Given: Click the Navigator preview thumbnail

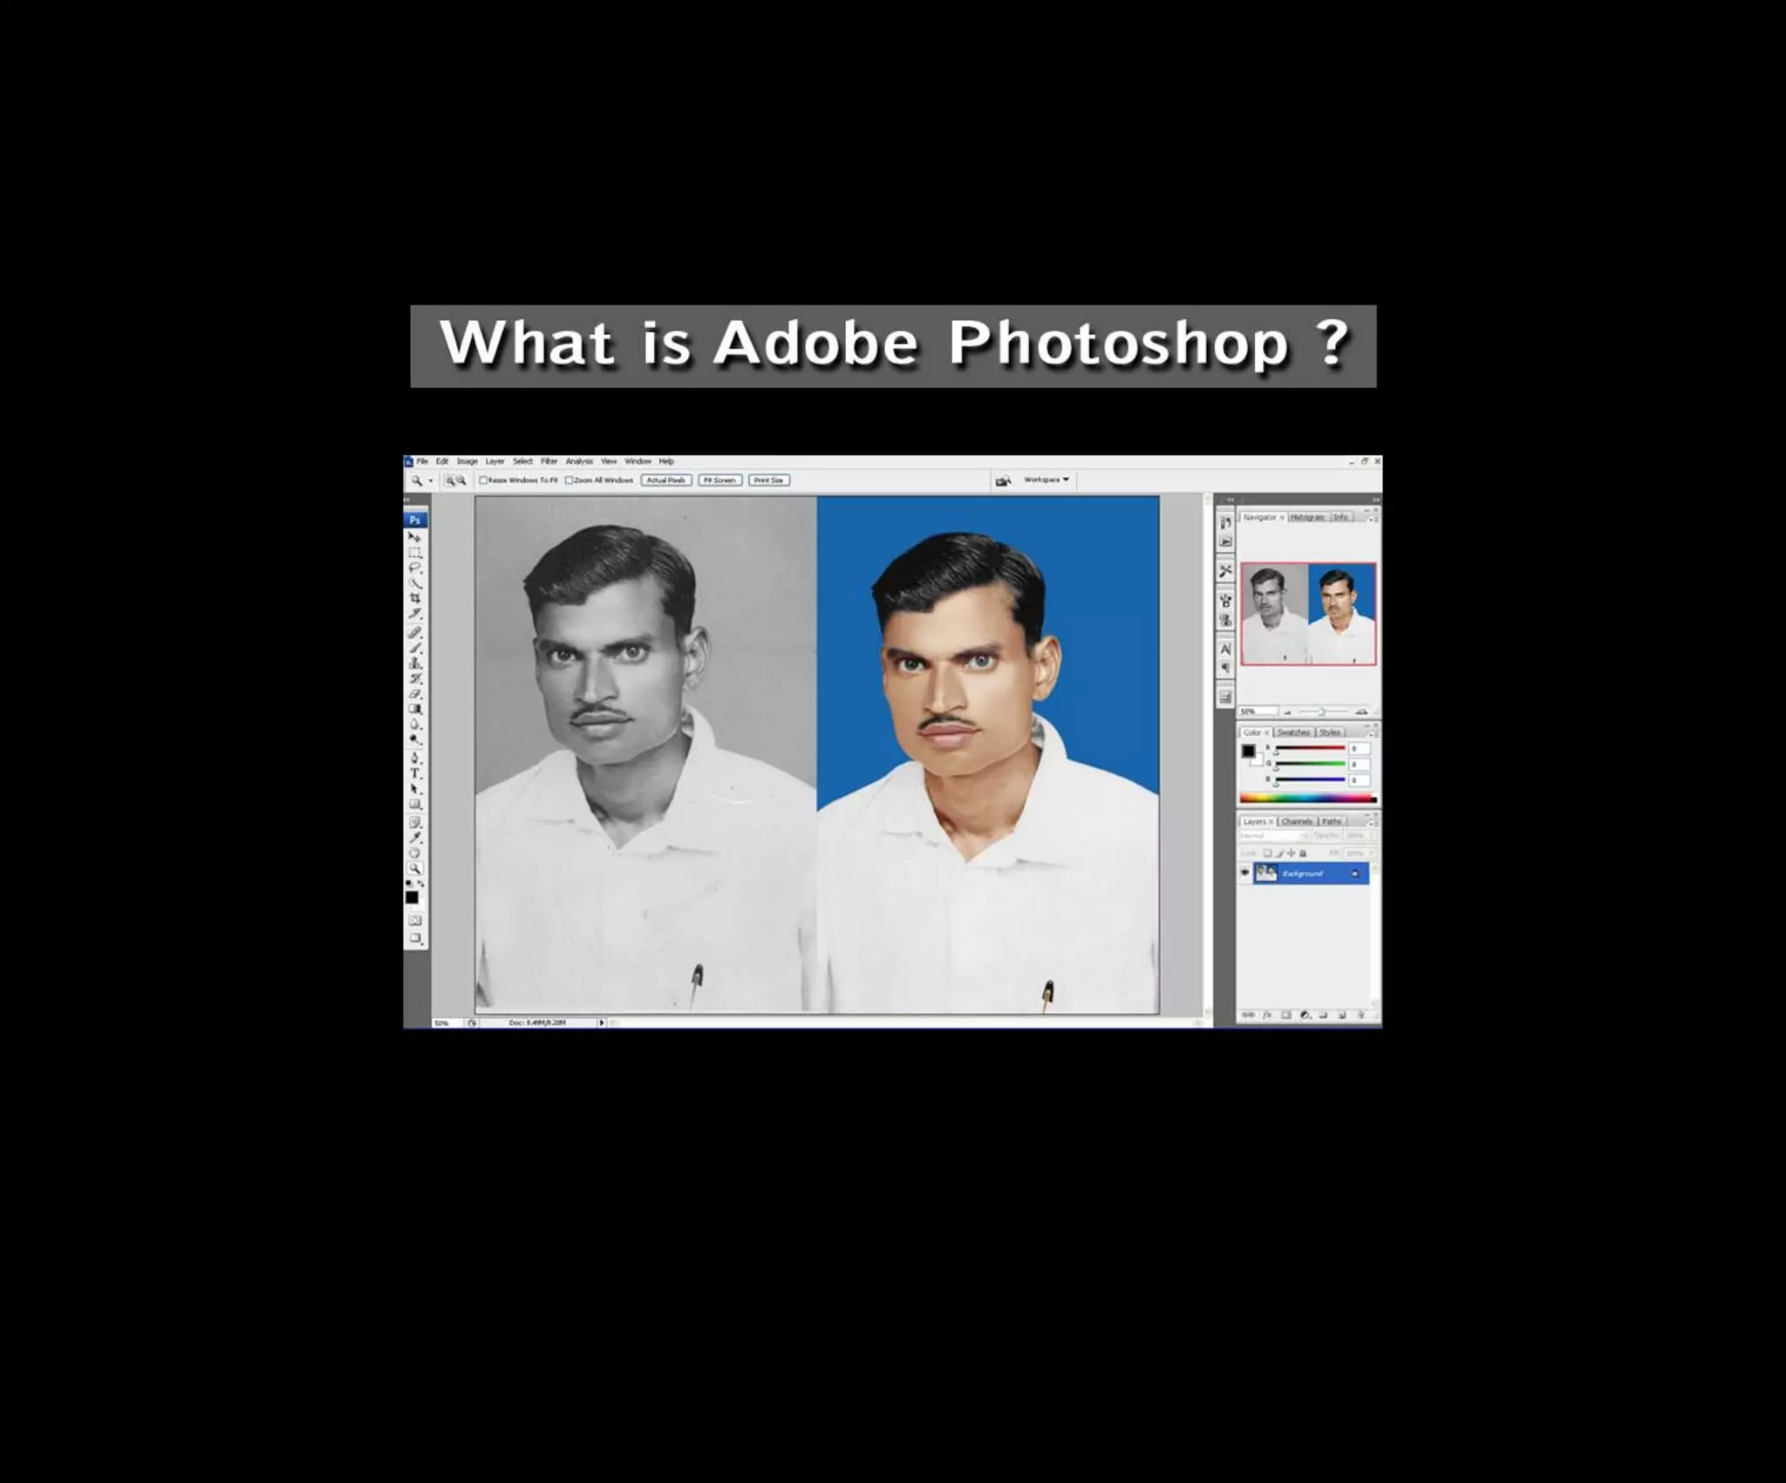Looking at the screenshot, I should (1309, 614).
